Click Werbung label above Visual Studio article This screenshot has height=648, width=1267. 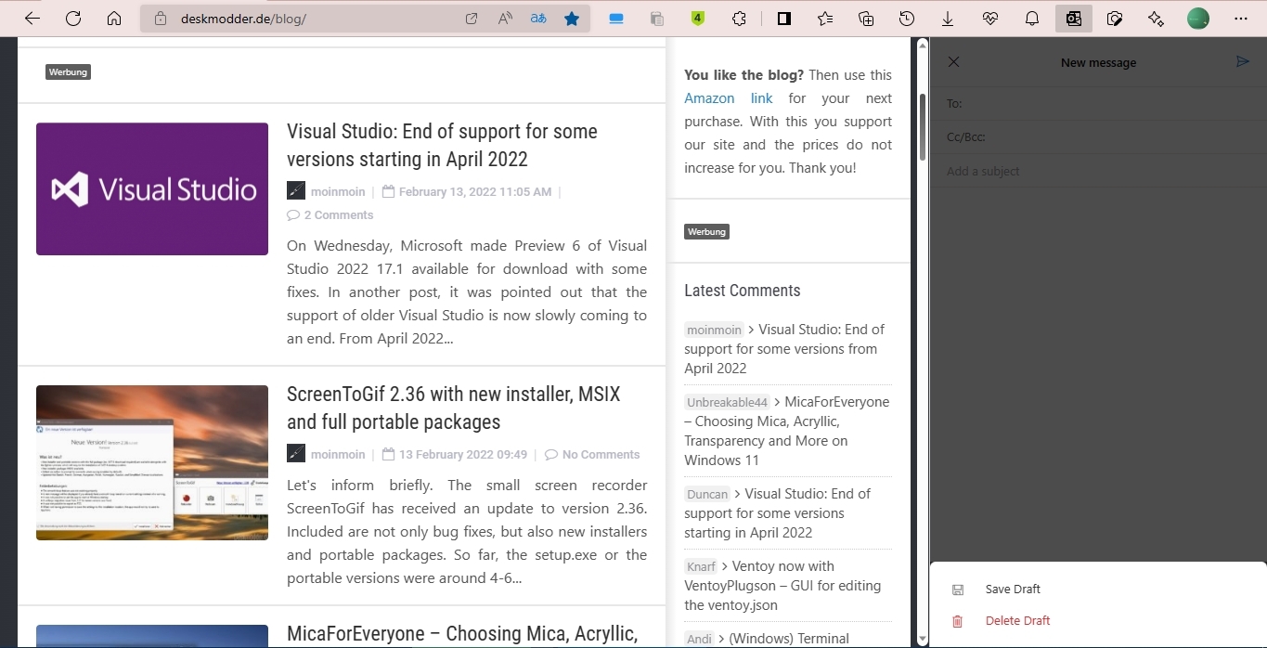(x=68, y=71)
